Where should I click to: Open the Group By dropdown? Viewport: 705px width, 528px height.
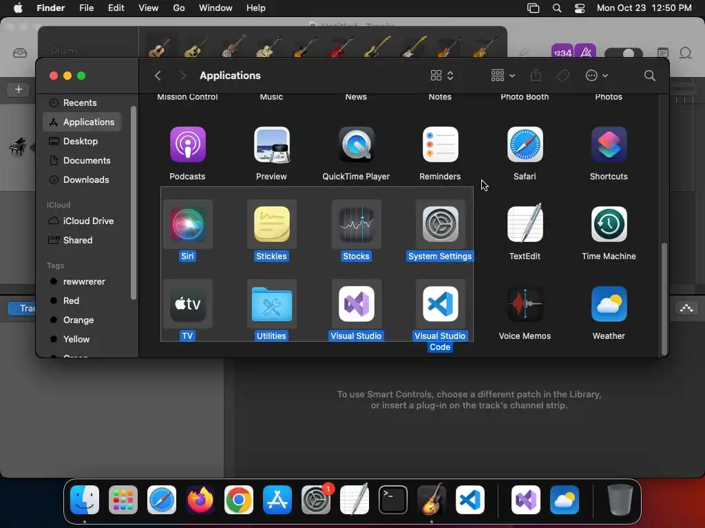coord(503,76)
